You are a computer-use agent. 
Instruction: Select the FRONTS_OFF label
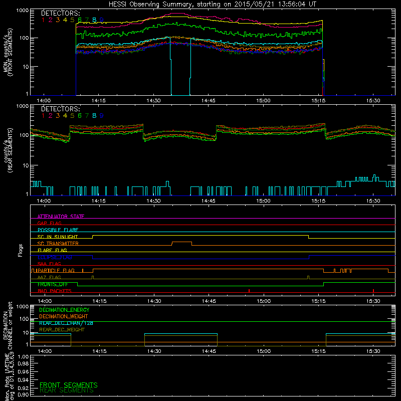tap(53, 284)
